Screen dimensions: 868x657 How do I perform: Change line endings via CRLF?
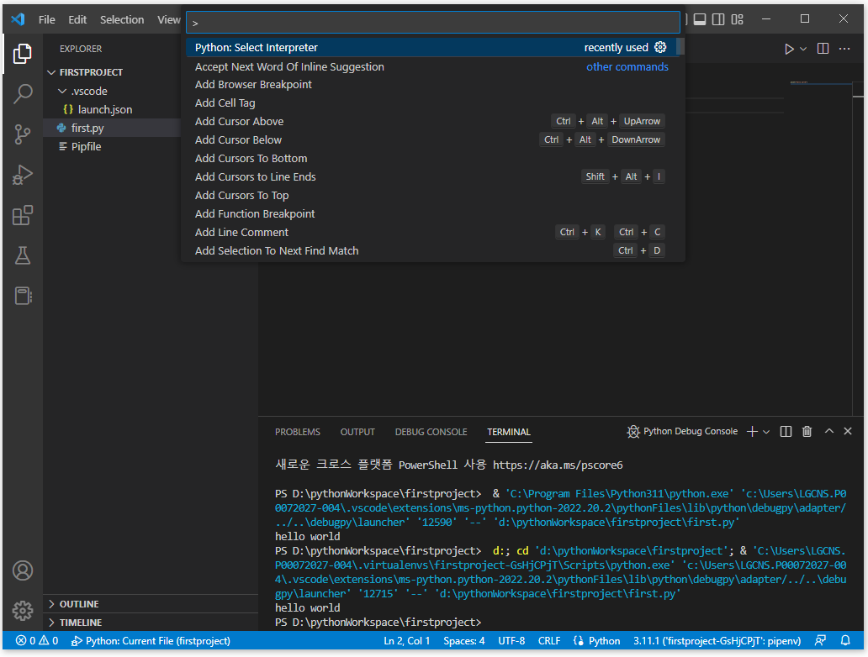pos(548,640)
